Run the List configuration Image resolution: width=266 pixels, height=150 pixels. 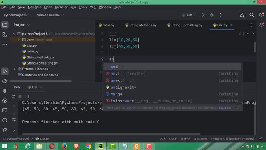203,15
